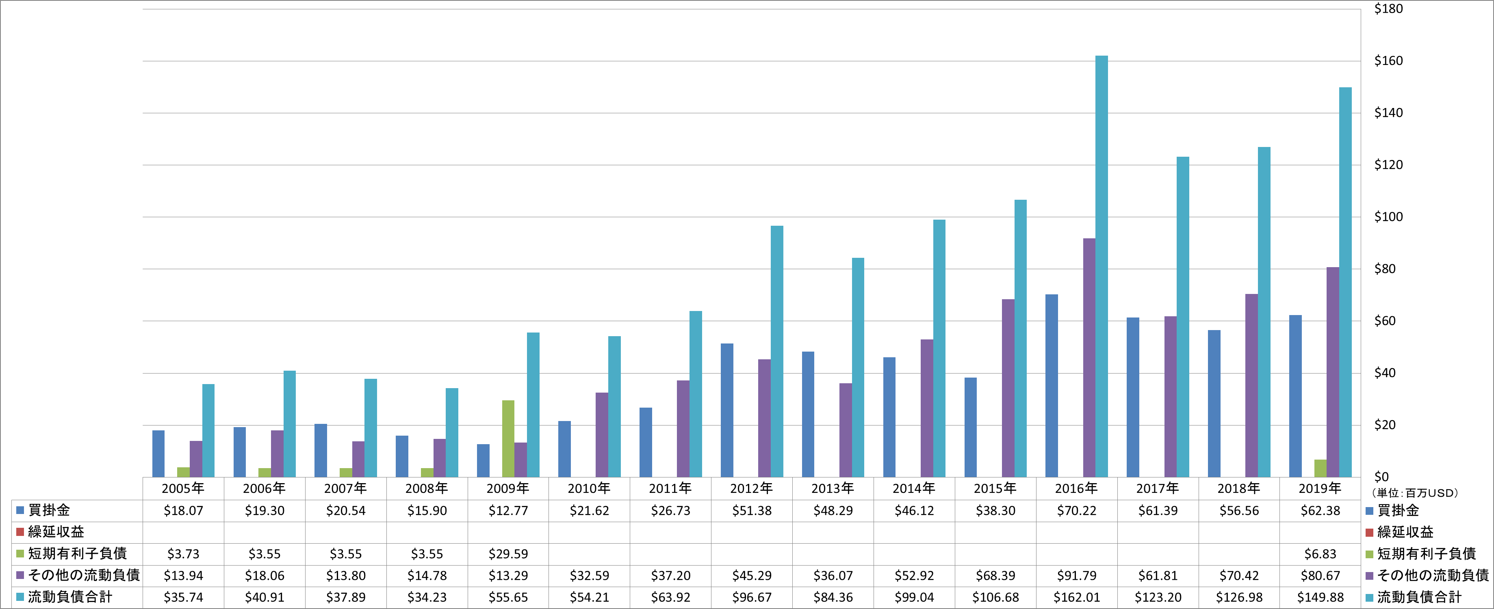Click the purple その他の流動負債 swatch on right legend
The width and height of the screenshot is (1494, 609).
point(1369,576)
